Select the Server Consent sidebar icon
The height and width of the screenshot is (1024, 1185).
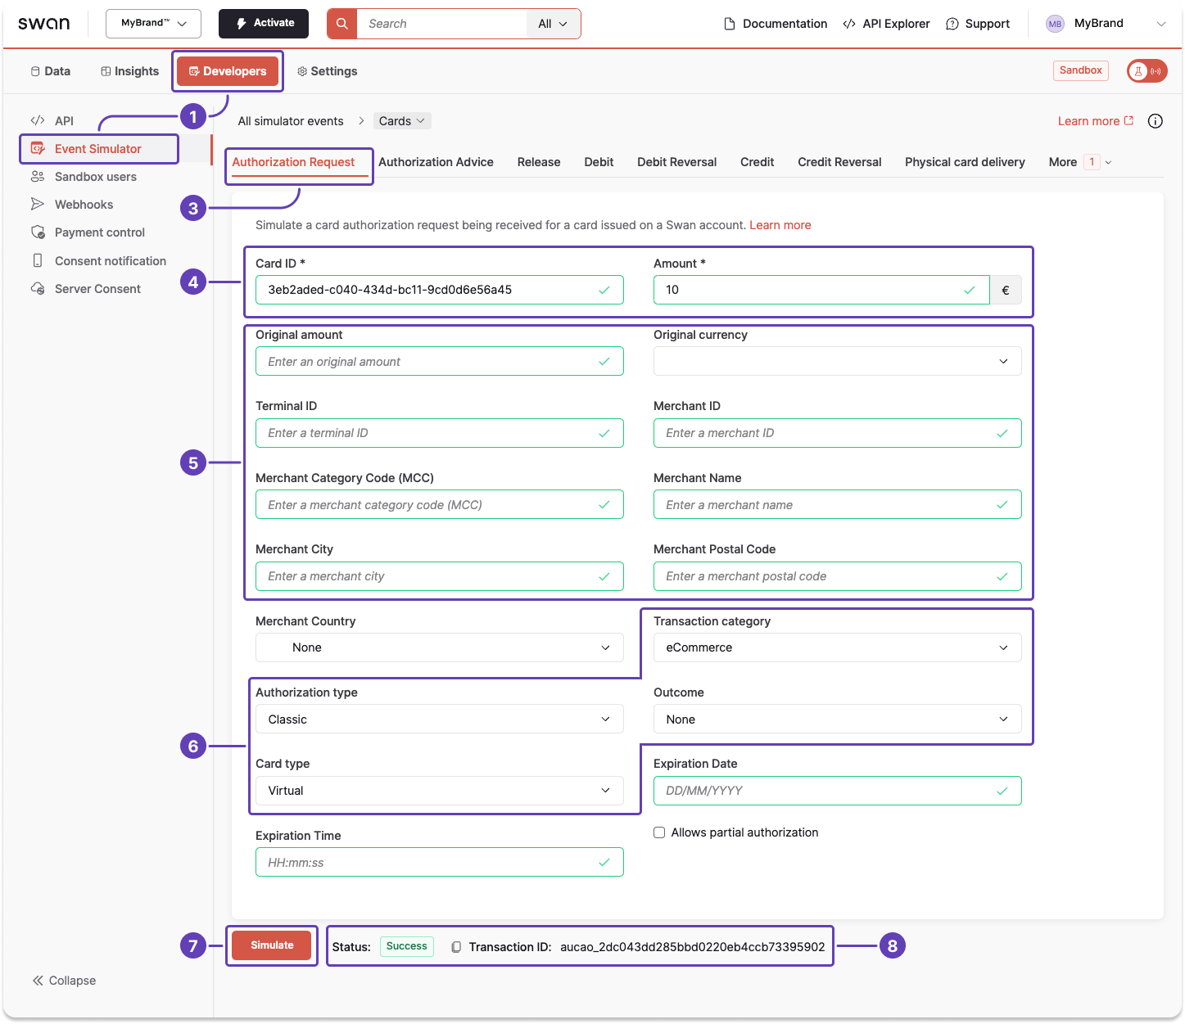(x=38, y=288)
